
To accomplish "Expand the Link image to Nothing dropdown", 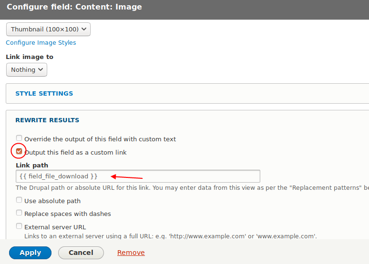I will click(27, 70).
